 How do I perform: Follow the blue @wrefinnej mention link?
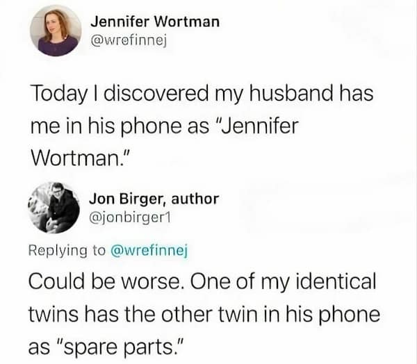[149, 251]
